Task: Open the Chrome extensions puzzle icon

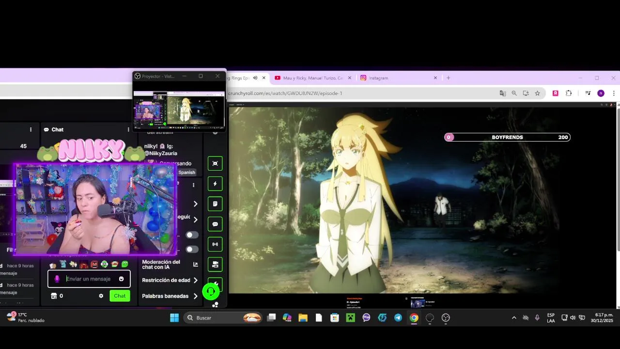Action: pos(569,93)
